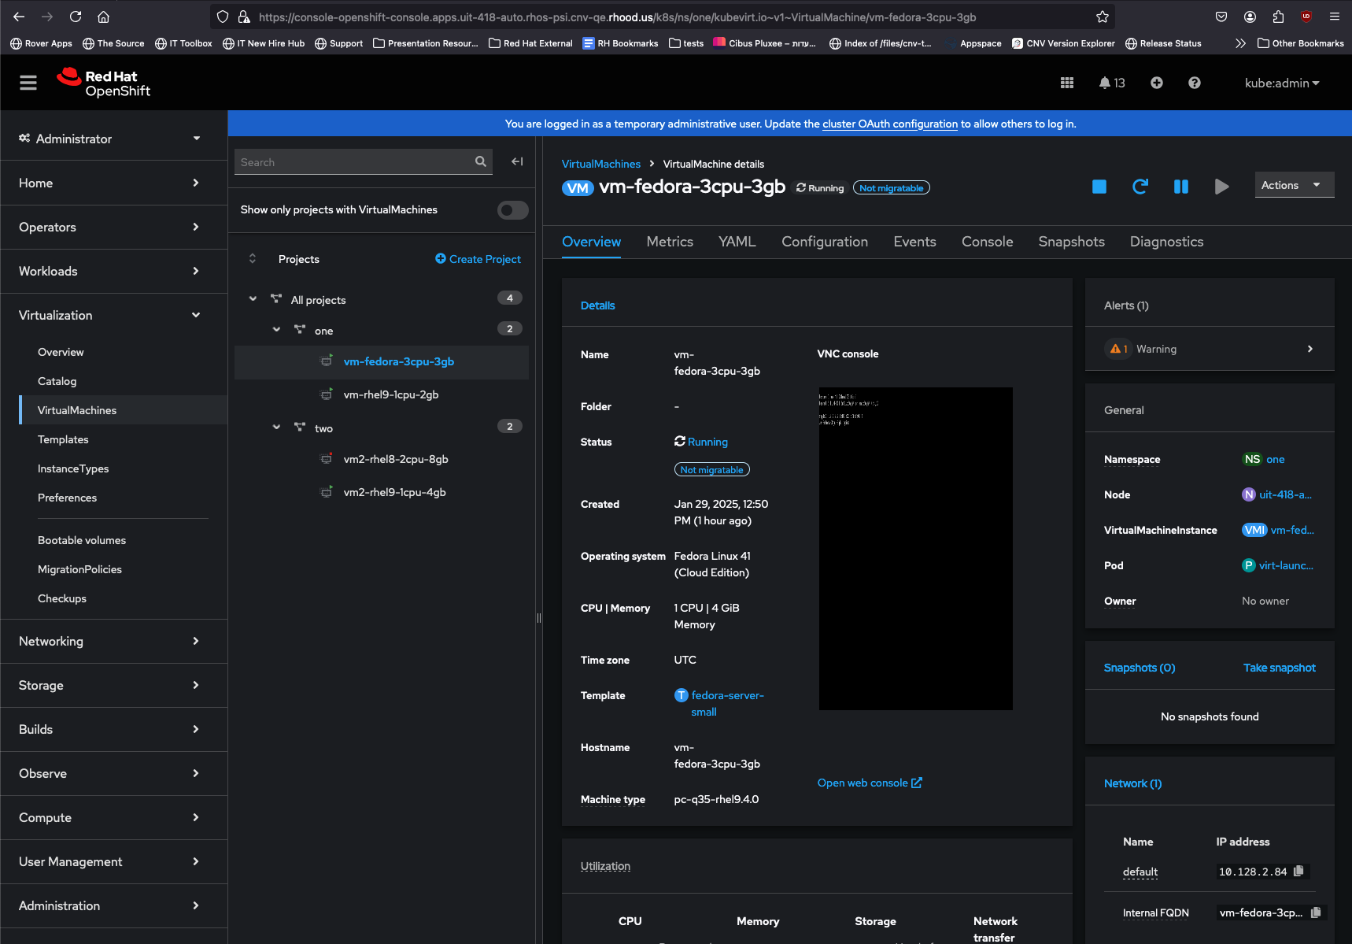Open the help question mark menu
1352x944 pixels.
click(1194, 83)
